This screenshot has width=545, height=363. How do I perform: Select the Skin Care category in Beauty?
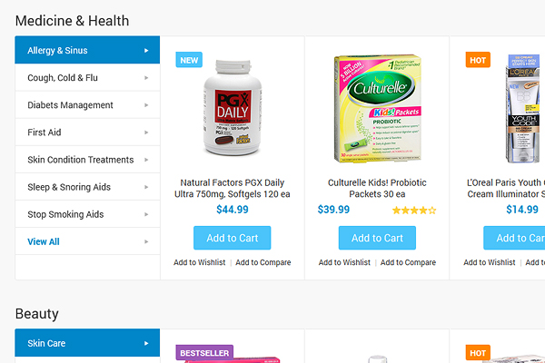[47, 343]
